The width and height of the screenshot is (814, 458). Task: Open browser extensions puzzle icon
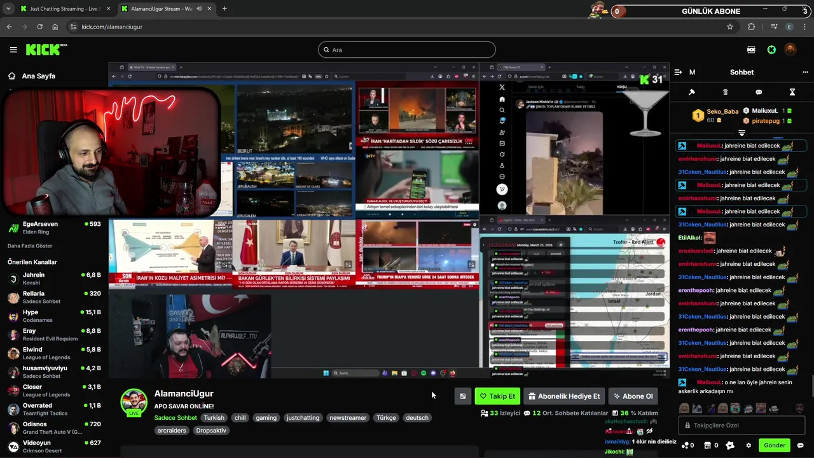(752, 27)
